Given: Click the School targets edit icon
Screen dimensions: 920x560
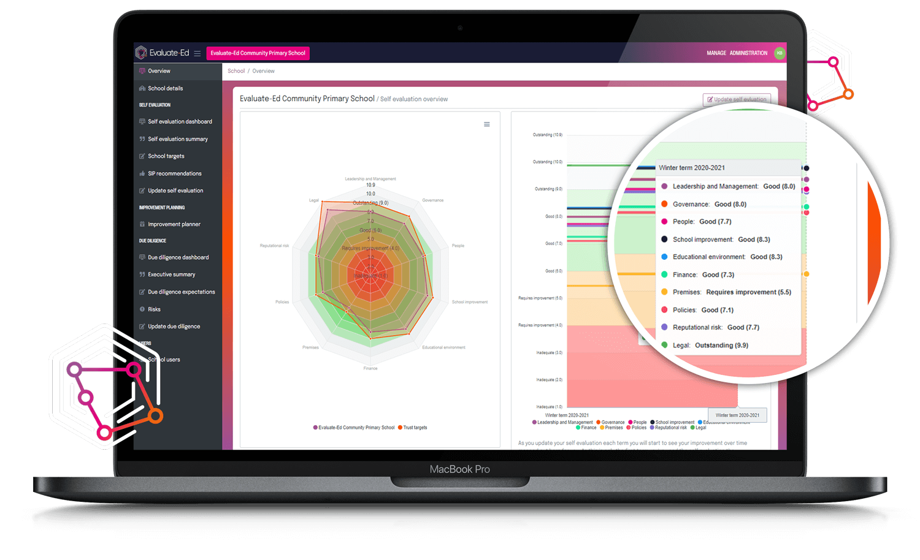Looking at the screenshot, I should coord(142,156).
